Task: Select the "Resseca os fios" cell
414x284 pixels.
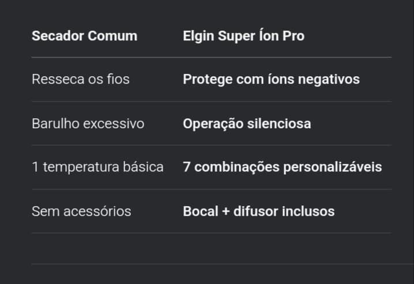Action: click(81, 79)
